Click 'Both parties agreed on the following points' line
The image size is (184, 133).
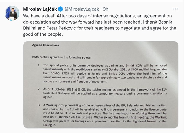[x=62, y=57]
